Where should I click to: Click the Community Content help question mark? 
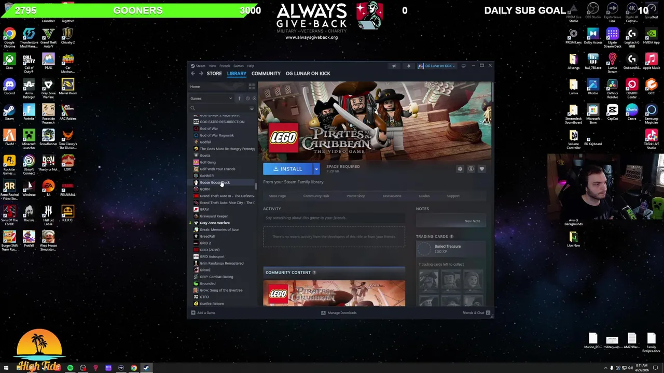[x=314, y=272]
